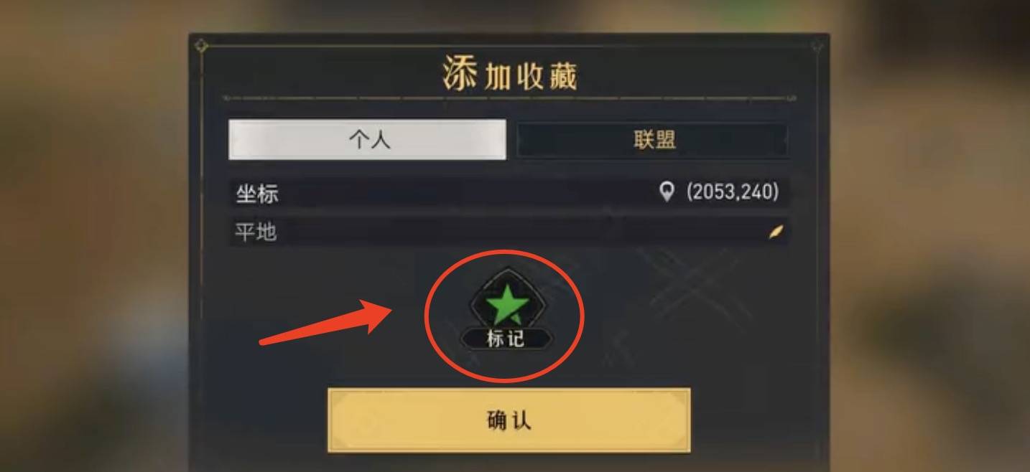1030x472 pixels.
Task: Click the location pin icon next to coordinates
Action: (667, 192)
